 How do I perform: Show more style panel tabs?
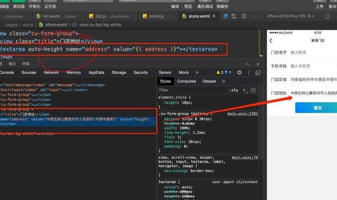[x=224, y=81]
